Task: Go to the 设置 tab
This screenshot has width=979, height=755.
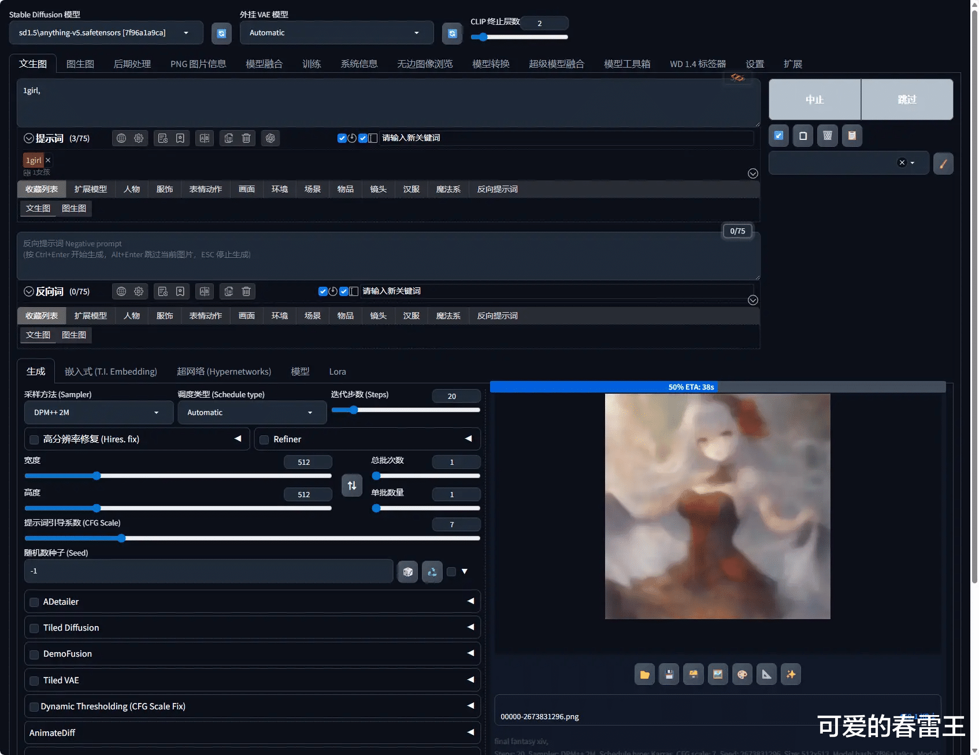Action: pos(755,64)
